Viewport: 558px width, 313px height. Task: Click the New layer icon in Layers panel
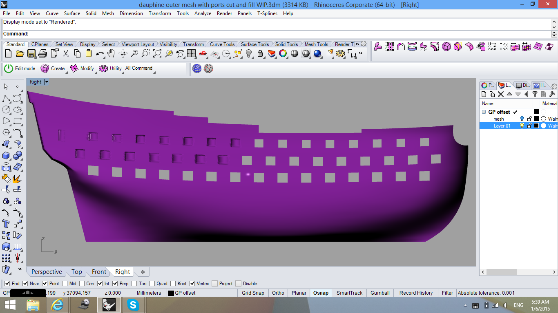(484, 94)
